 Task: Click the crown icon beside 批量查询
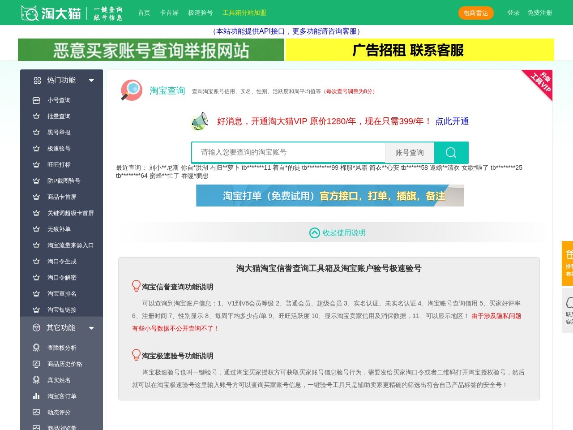37,116
